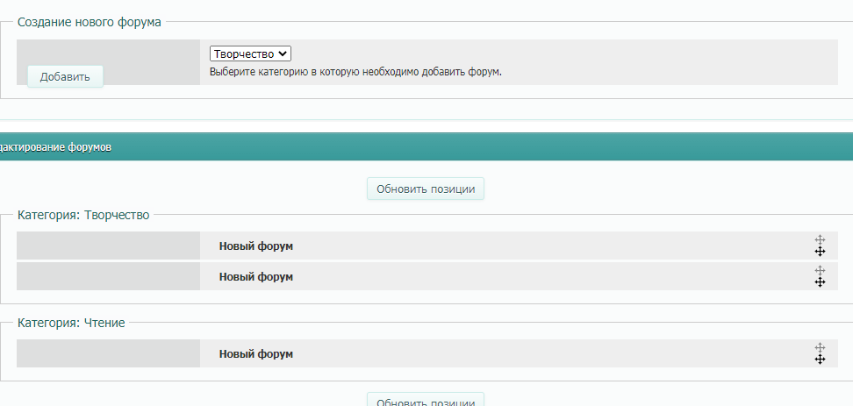Click upper Обновить позиции button
Image resolution: width=853 pixels, height=406 pixels.
425,189
